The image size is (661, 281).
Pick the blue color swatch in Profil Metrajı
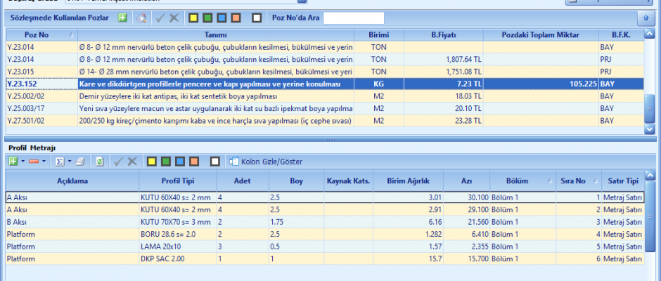click(181, 162)
